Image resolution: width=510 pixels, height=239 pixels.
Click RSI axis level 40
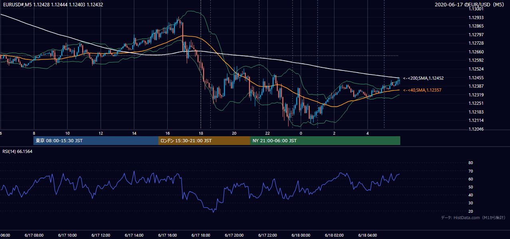pos(470,195)
